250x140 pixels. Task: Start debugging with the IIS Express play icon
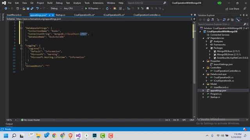pos(86,9)
